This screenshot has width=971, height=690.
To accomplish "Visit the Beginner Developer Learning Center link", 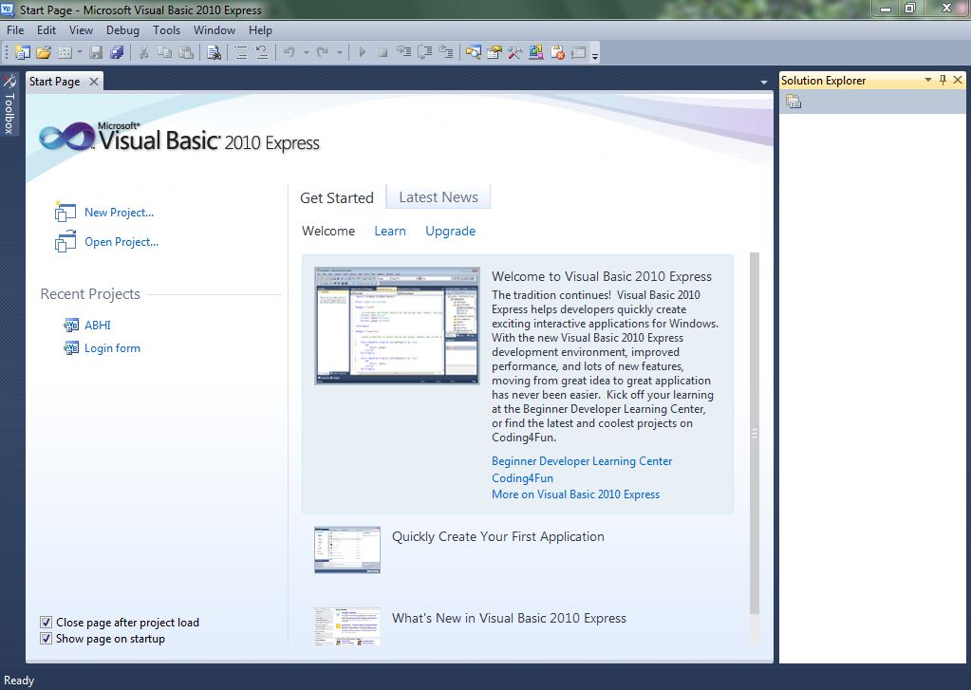I will 582,461.
